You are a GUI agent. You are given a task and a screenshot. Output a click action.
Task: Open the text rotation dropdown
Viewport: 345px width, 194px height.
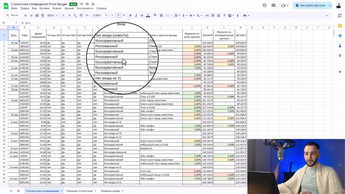[199, 16]
